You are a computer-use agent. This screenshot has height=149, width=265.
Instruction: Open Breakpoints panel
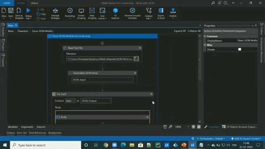coord(55,133)
